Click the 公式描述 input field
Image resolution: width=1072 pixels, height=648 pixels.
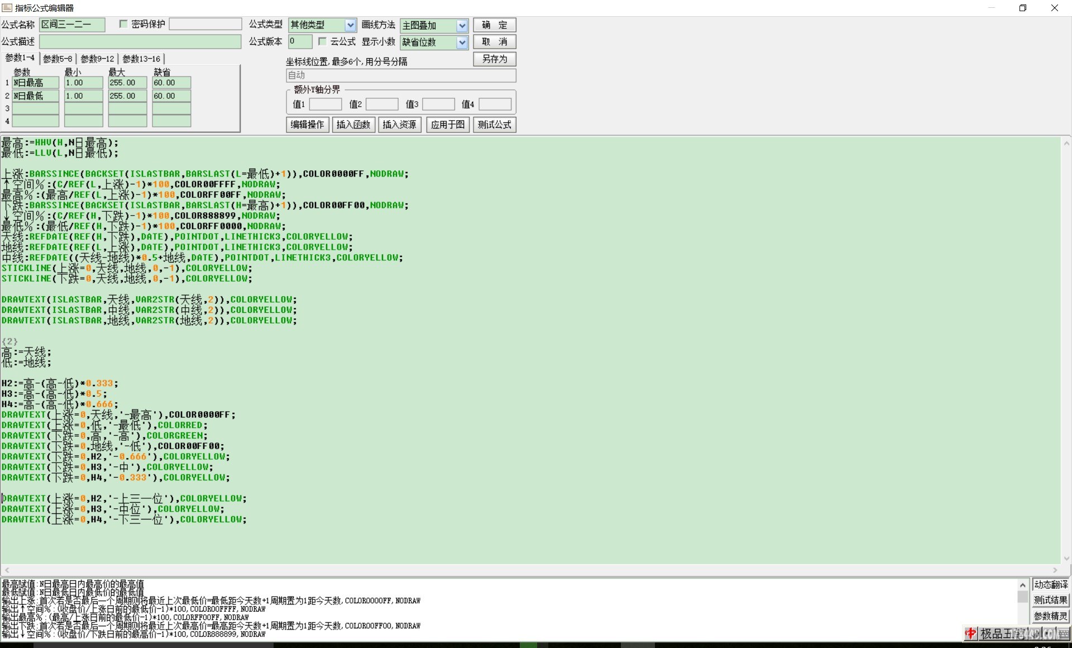point(140,42)
